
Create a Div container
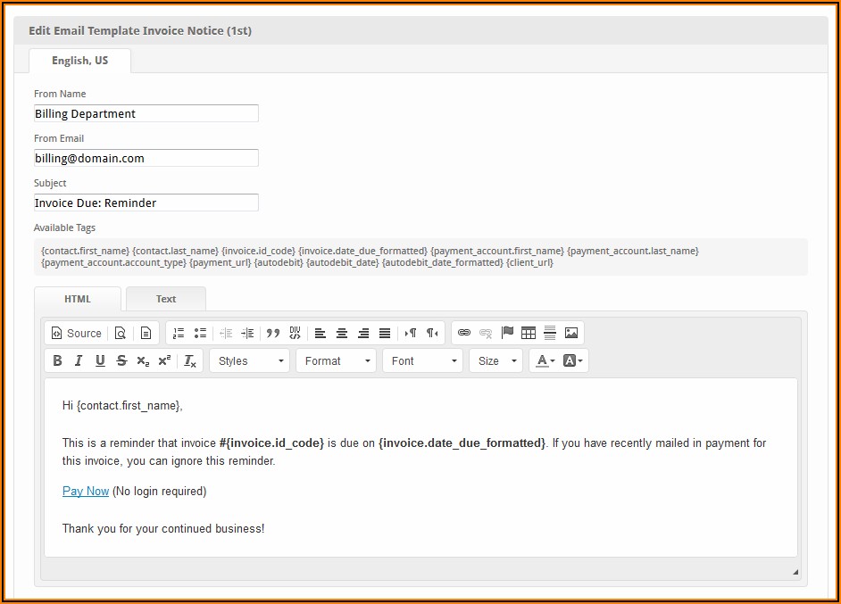pos(295,334)
